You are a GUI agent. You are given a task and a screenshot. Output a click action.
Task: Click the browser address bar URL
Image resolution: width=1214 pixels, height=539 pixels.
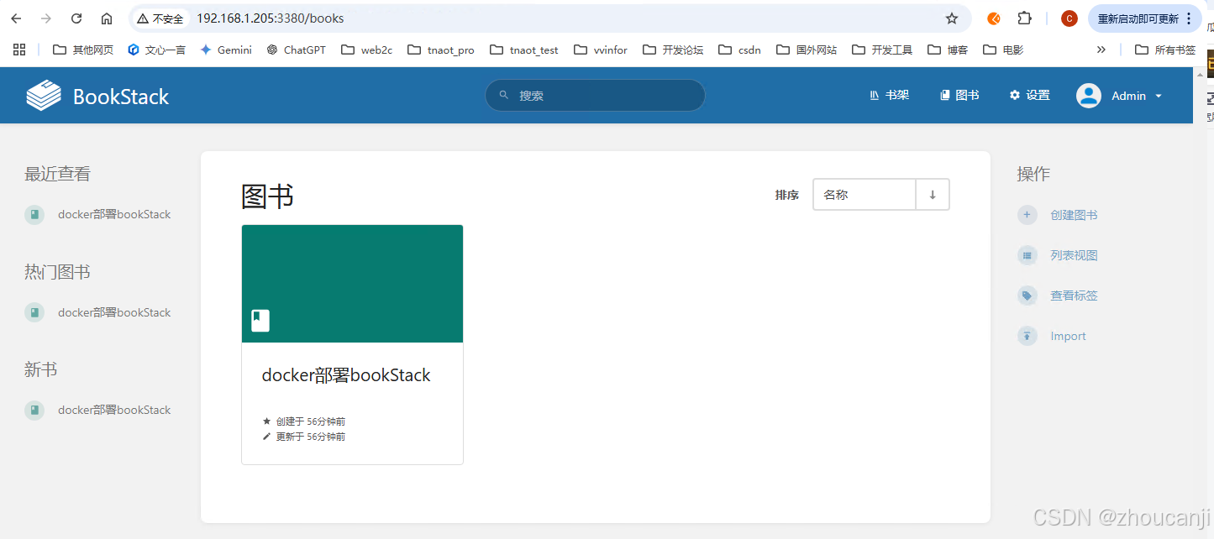click(270, 18)
